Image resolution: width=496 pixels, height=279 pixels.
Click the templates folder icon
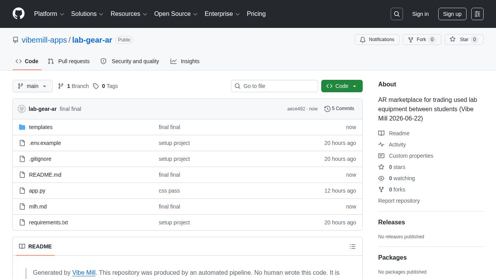pyautogui.click(x=22, y=127)
